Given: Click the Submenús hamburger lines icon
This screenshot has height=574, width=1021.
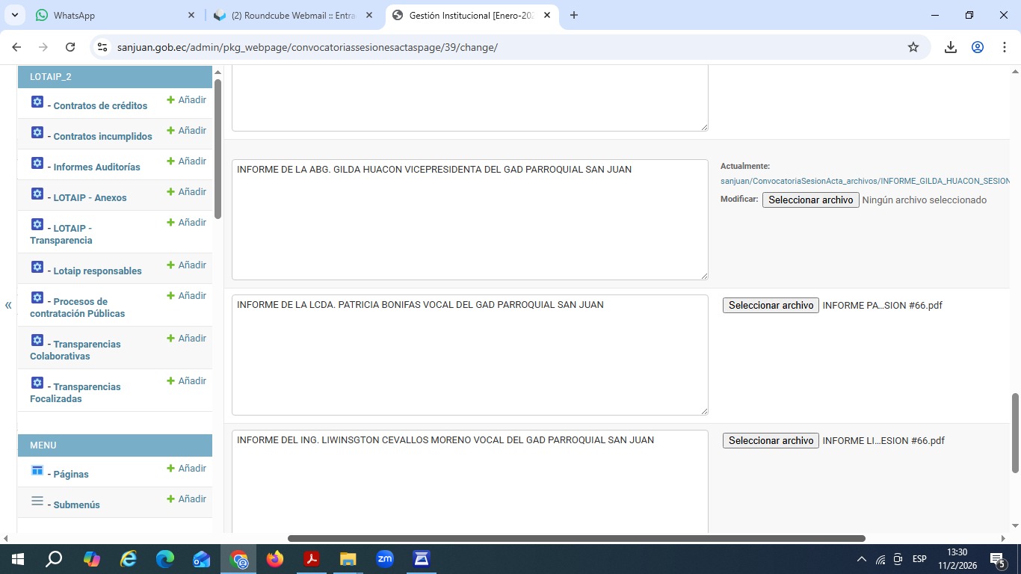Looking at the screenshot, I should [x=37, y=502].
